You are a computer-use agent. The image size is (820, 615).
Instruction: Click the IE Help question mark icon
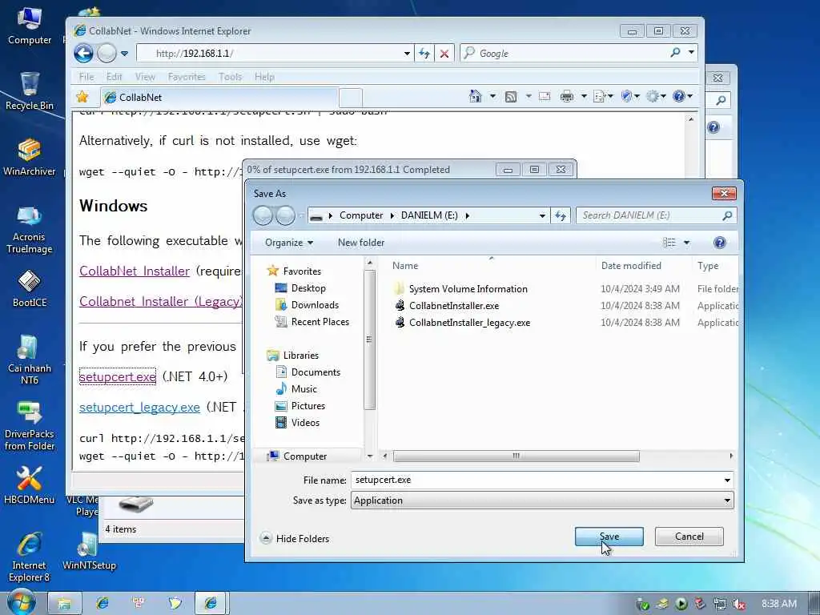coord(679,96)
